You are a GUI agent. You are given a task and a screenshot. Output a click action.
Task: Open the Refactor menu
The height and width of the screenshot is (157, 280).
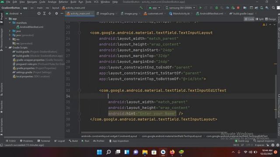tap(63, 2)
